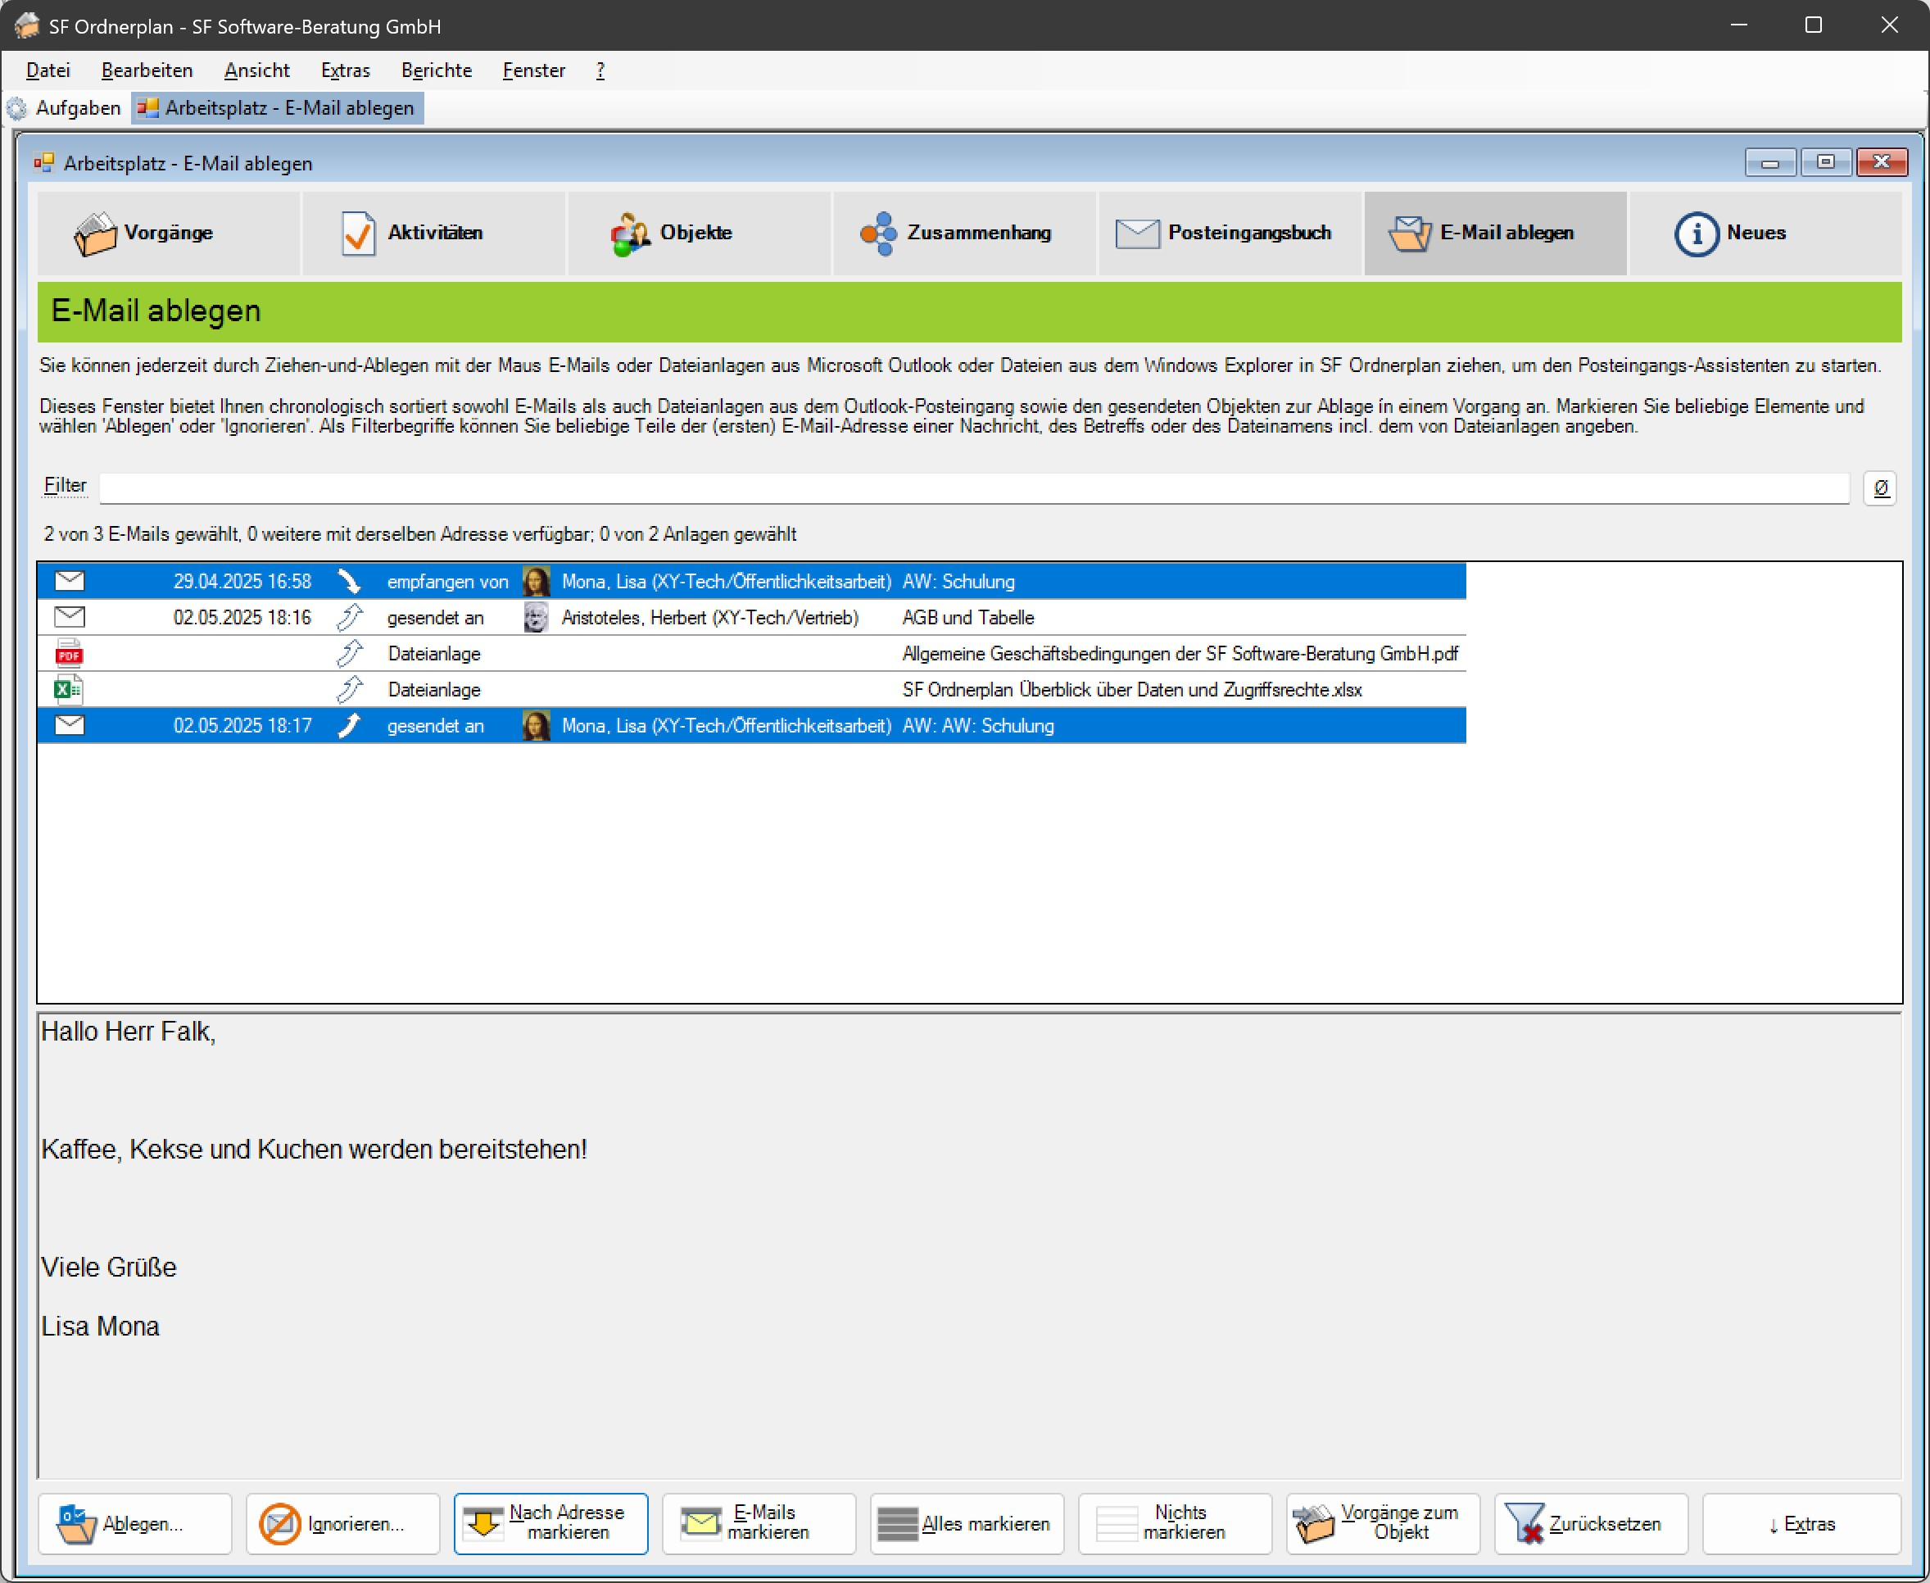Screen dimensions: 1930x1583
Task: Click the Zusammenhang connected dots icon
Action: tap(879, 234)
